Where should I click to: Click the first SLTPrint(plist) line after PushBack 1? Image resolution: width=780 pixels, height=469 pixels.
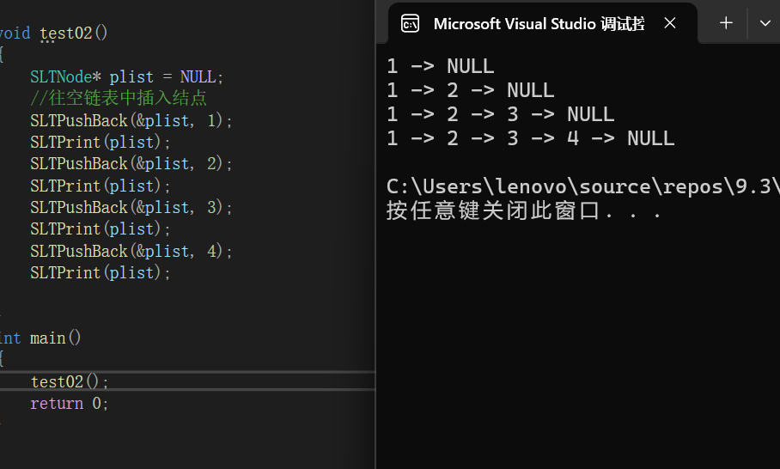coord(101,143)
